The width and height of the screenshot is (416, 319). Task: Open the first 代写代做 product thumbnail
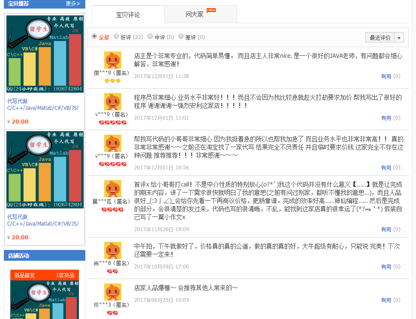[x=45, y=54]
